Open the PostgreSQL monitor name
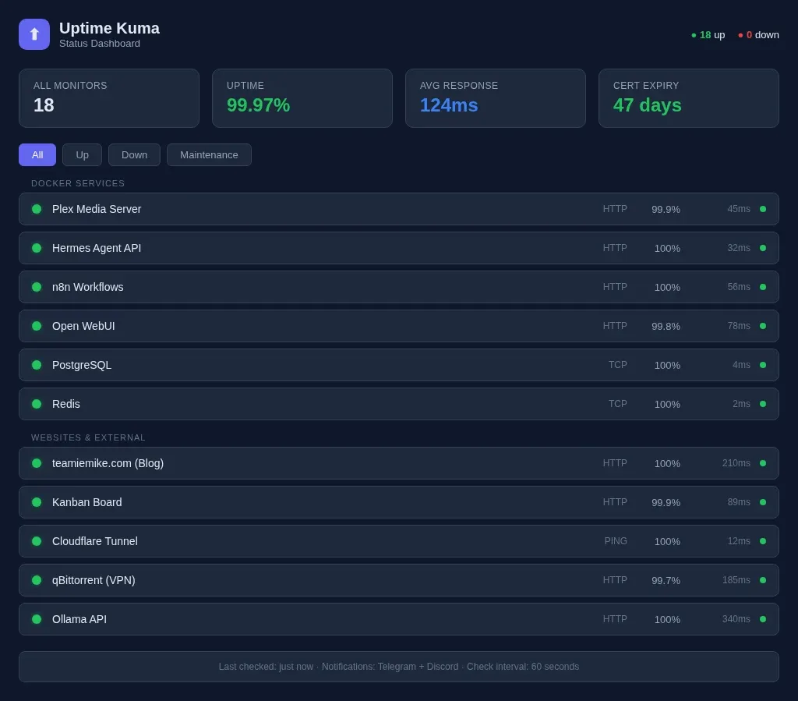This screenshot has width=798, height=701. coord(82,365)
